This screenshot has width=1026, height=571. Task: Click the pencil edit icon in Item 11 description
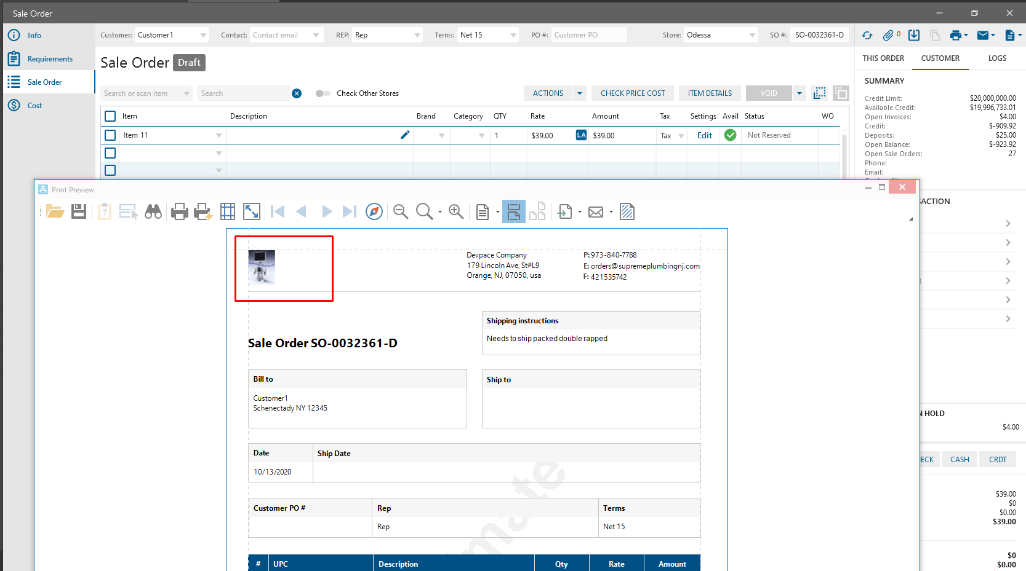[405, 135]
